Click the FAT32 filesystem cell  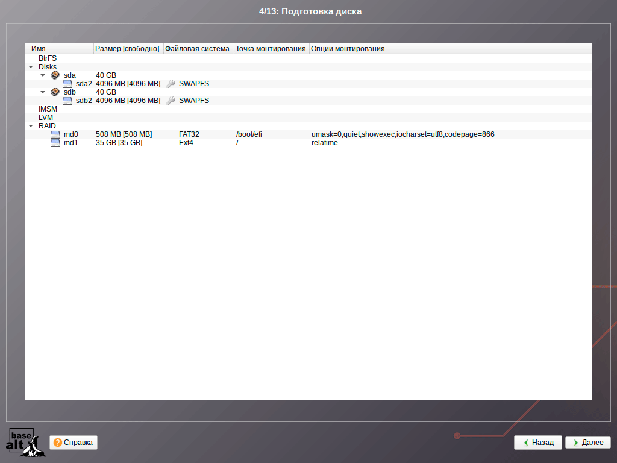pyautogui.click(x=189, y=134)
